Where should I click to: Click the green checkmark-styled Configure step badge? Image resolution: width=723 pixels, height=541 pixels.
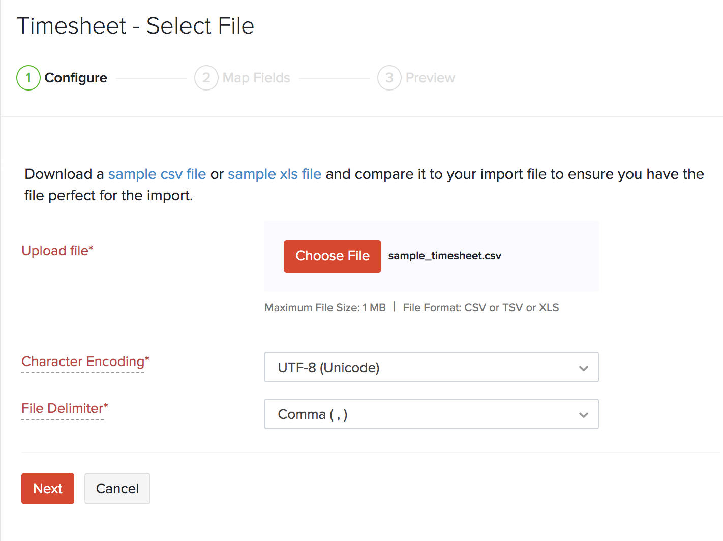coord(28,78)
